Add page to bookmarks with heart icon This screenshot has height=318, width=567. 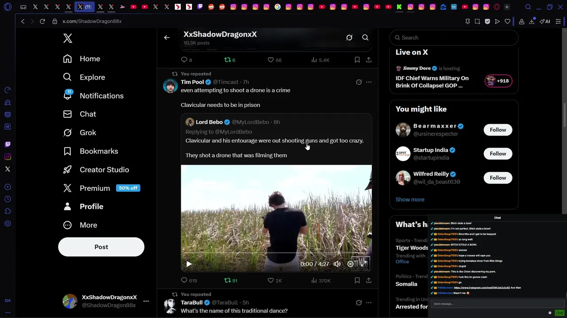pyautogui.click(x=508, y=21)
